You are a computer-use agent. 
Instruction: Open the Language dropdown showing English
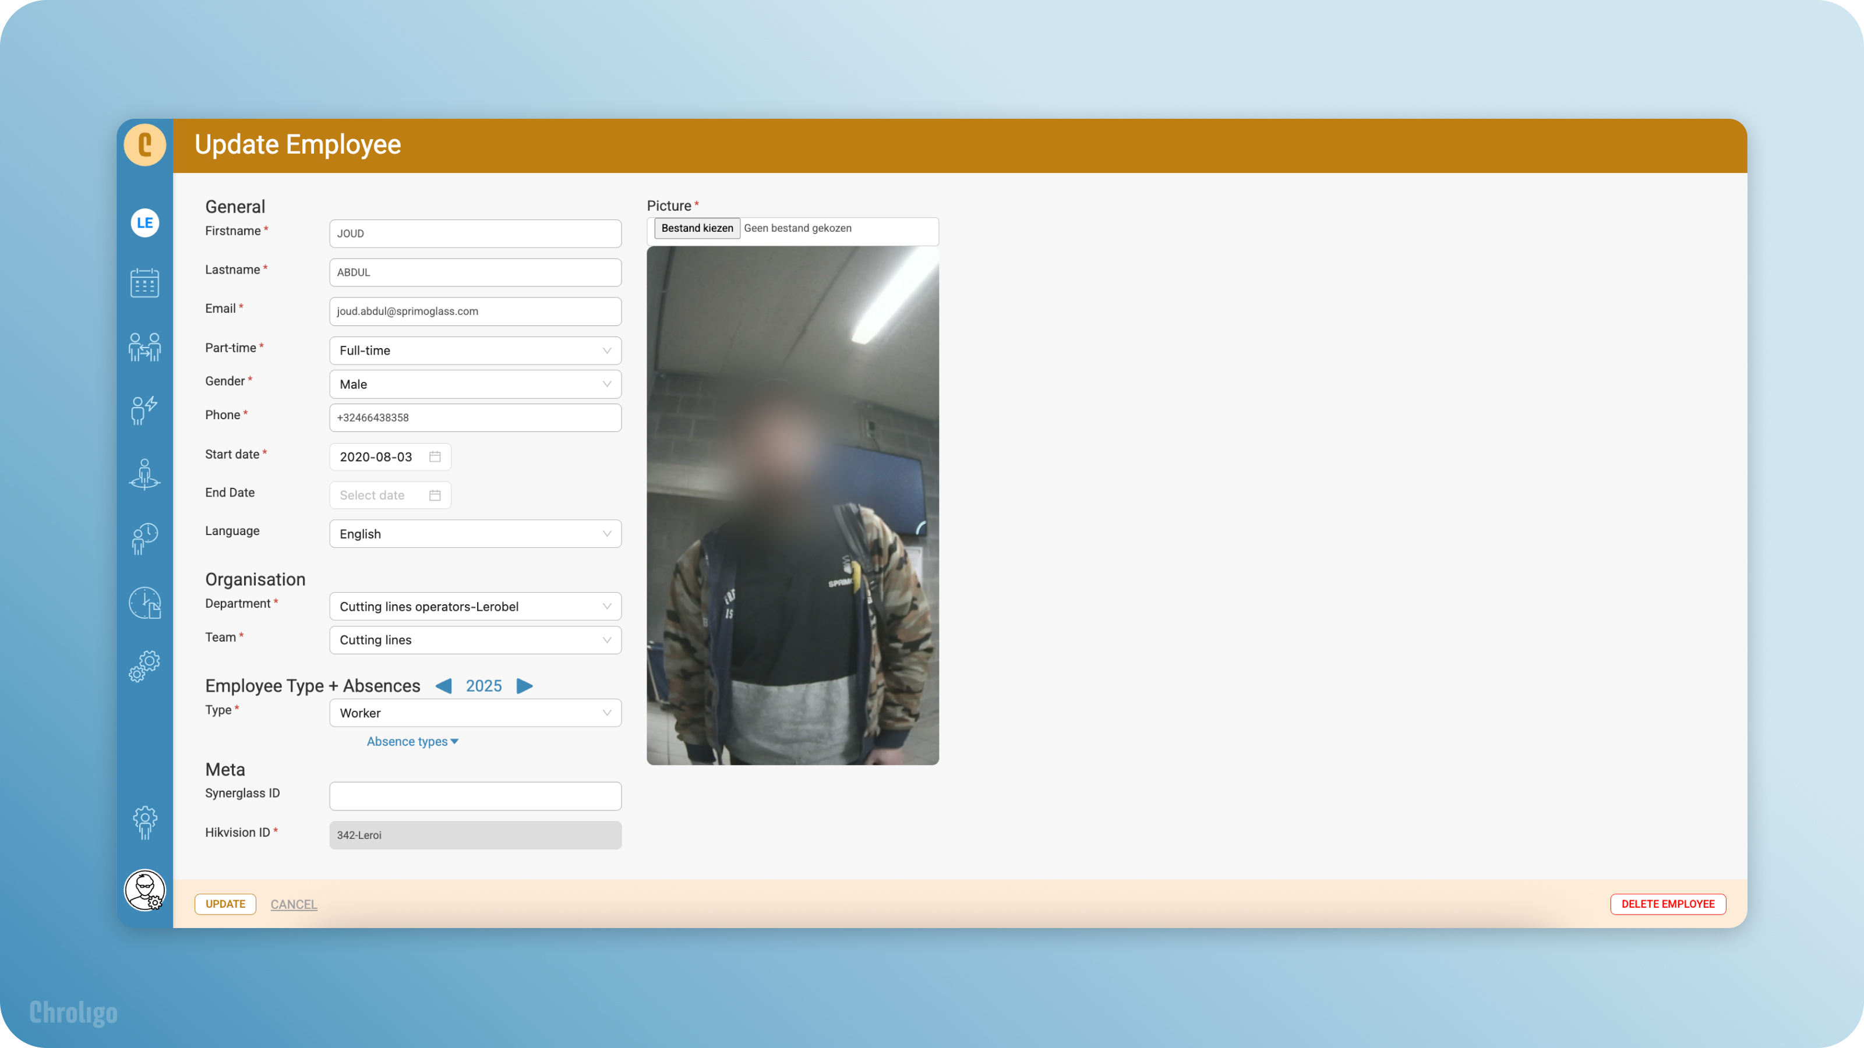[x=475, y=534]
